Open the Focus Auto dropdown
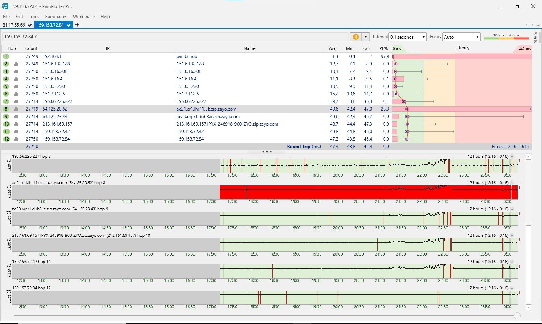This screenshot has width=542, height=324. coord(461,37)
